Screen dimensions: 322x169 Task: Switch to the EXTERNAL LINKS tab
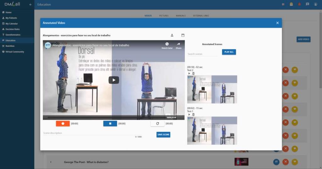pyautogui.click(x=201, y=16)
